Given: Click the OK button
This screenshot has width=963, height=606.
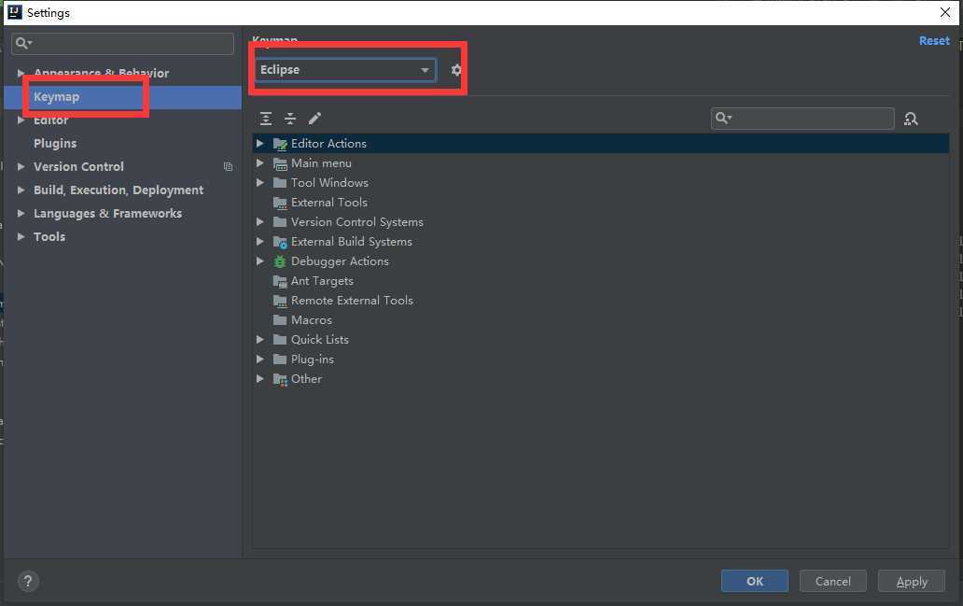Looking at the screenshot, I should [754, 581].
